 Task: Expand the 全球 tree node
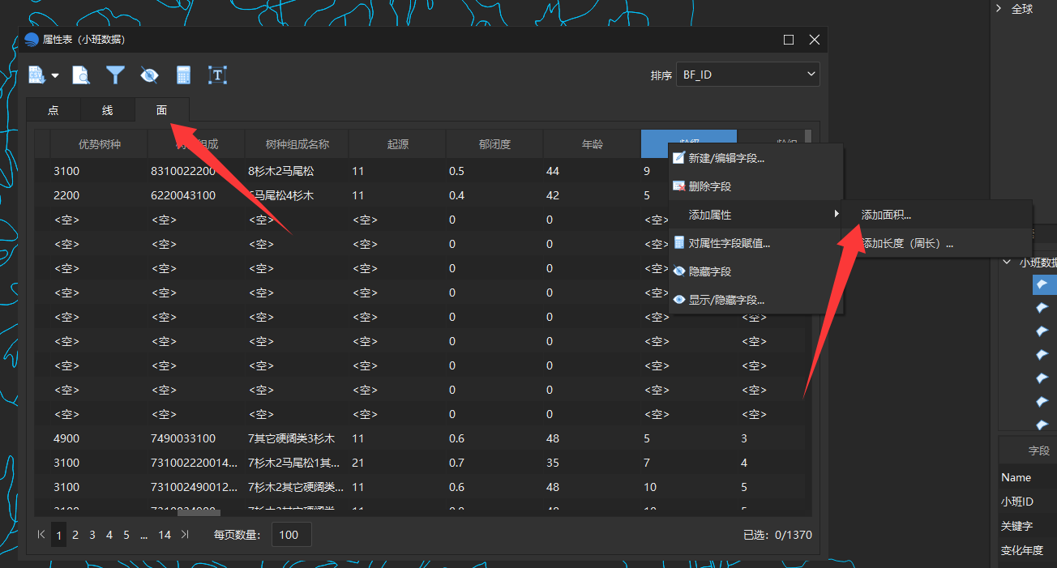click(999, 9)
